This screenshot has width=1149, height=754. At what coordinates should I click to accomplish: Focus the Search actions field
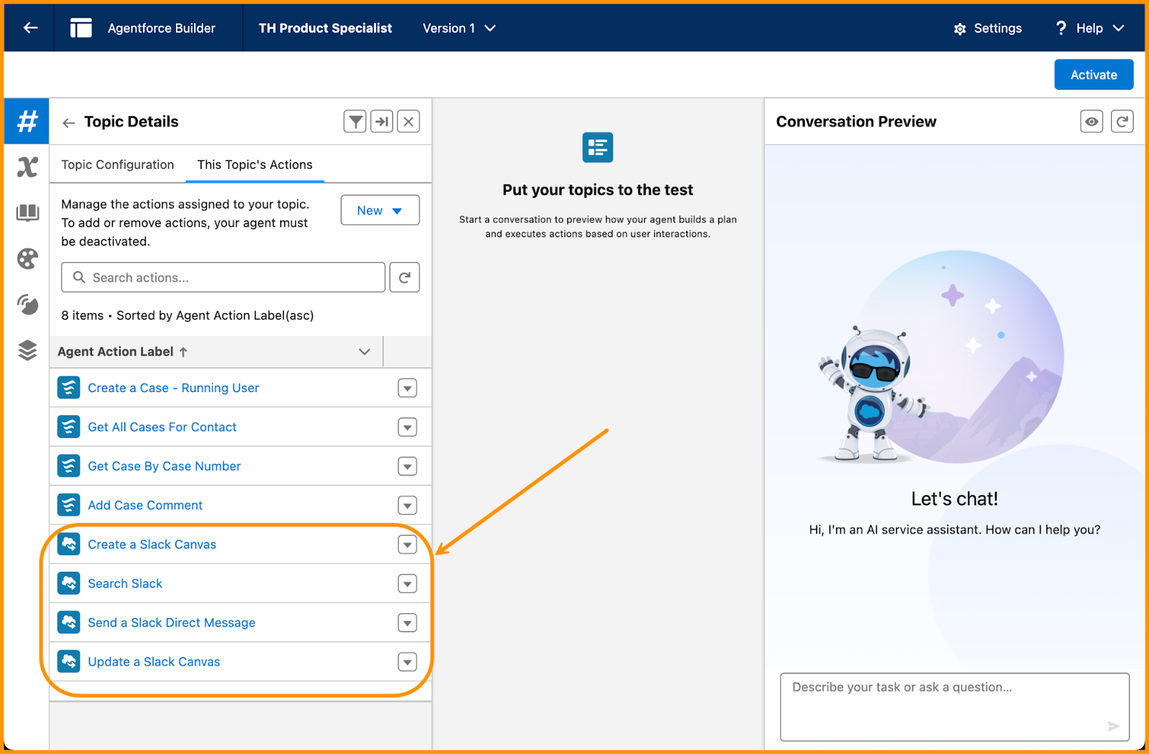pos(223,277)
